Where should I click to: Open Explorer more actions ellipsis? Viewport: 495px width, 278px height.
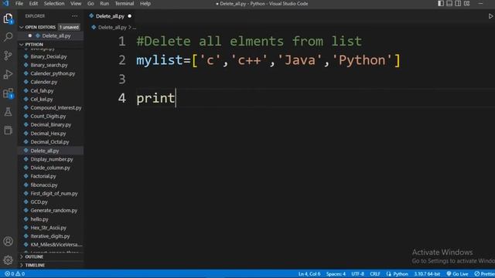(x=74, y=16)
